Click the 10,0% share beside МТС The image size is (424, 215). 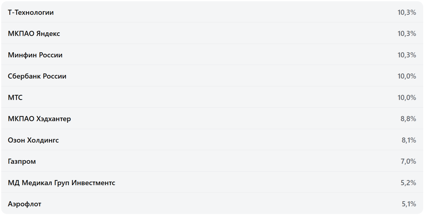(x=407, y=98)
